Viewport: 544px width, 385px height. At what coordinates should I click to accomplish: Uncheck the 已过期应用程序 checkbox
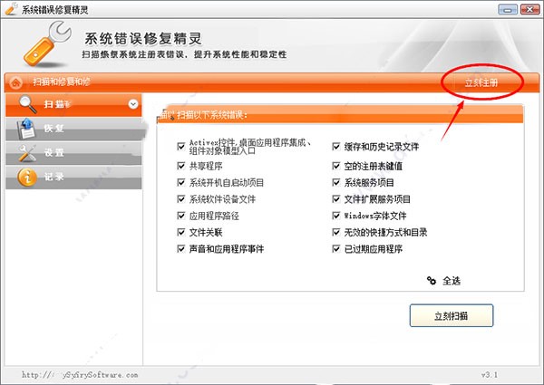coord(335,249)
